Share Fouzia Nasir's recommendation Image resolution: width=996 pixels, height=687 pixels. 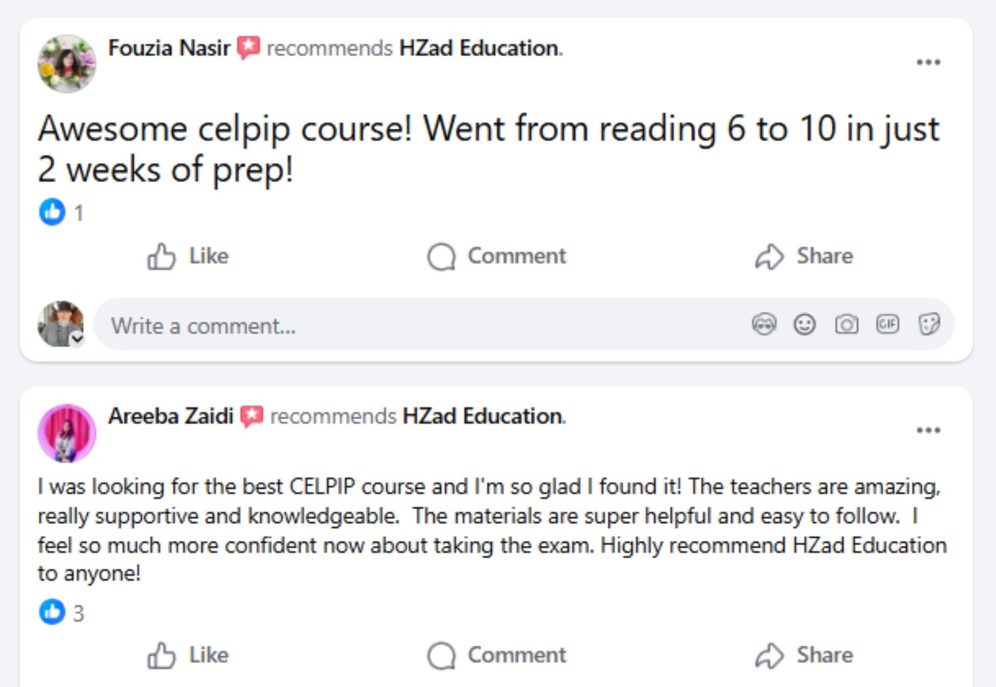(804, 256)
